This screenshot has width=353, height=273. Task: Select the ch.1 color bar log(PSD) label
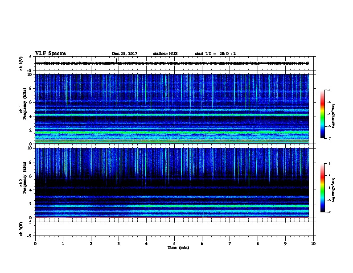(x=334, y=116)
